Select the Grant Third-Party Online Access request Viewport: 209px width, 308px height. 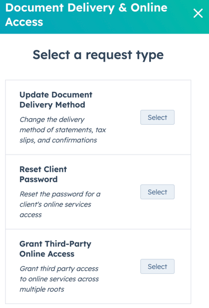(x=157, y=267)
